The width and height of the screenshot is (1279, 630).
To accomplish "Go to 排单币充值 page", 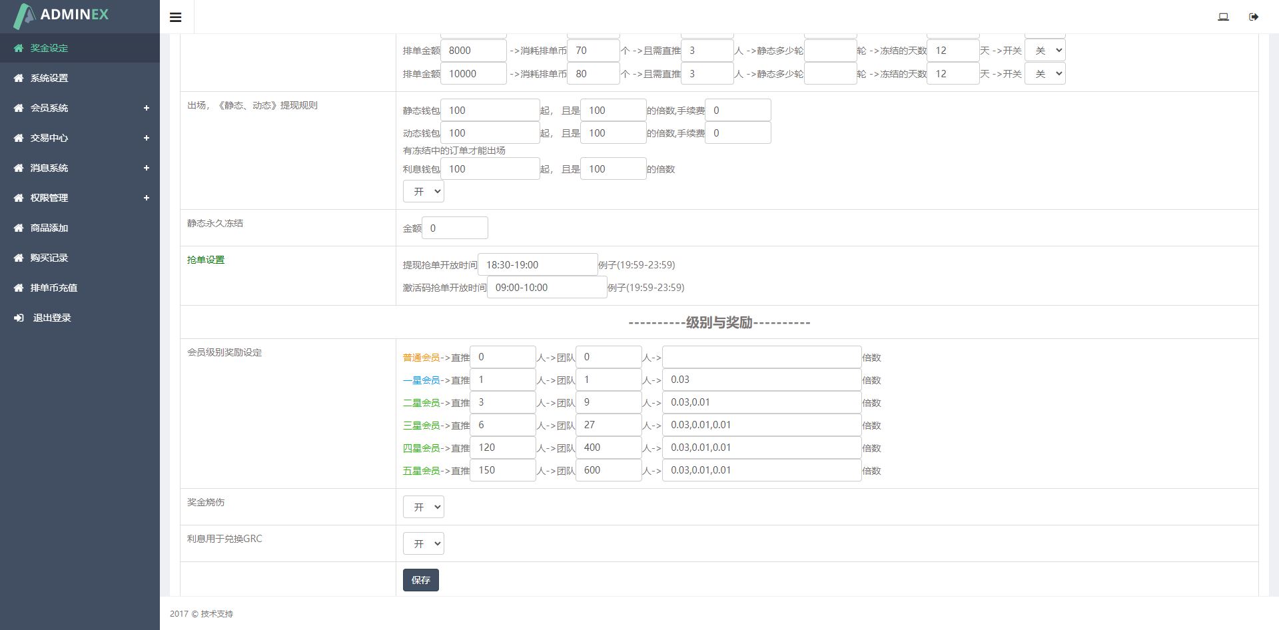I will [80, 288].
